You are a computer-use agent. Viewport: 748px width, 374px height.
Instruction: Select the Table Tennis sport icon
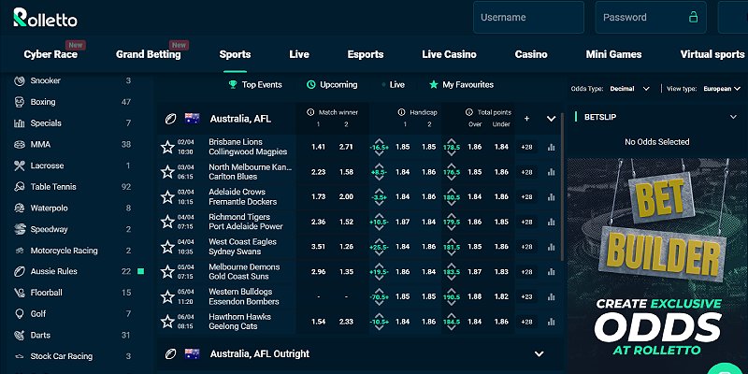[19, 187]
